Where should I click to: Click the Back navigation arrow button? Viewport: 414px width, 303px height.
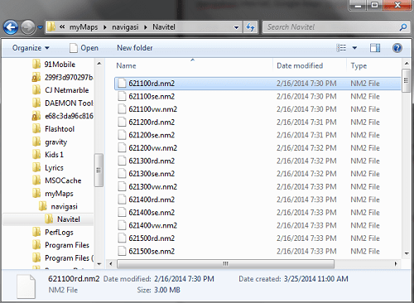point(11,27)
